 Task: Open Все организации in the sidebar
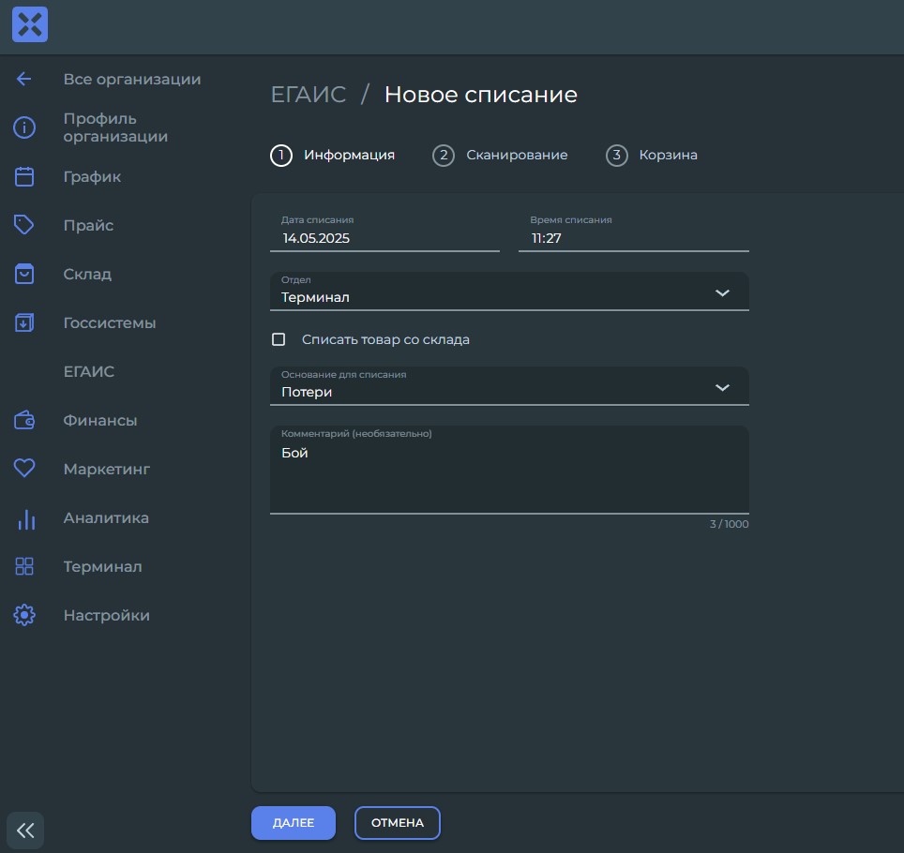(x=132, y=79)
